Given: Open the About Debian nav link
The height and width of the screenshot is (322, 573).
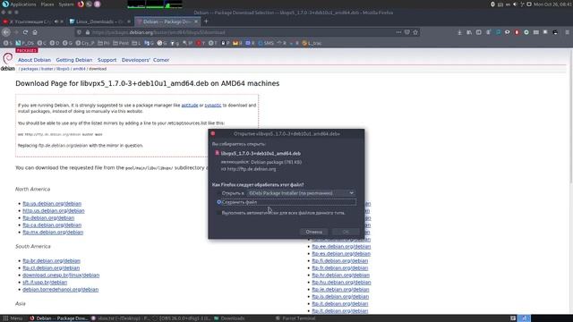Looking at the screenshot, I should coord(34,60).
